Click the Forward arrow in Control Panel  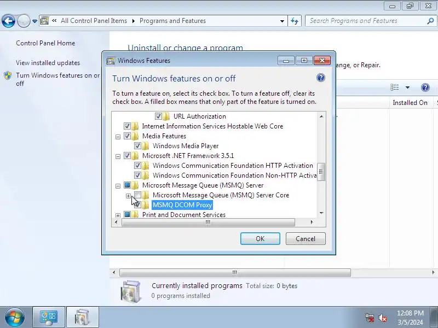click(24, 21)
